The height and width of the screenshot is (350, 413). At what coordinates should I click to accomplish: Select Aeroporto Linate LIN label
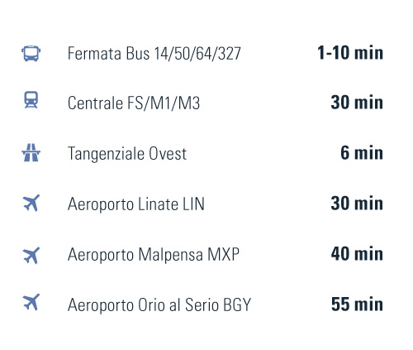click(136, 204)
